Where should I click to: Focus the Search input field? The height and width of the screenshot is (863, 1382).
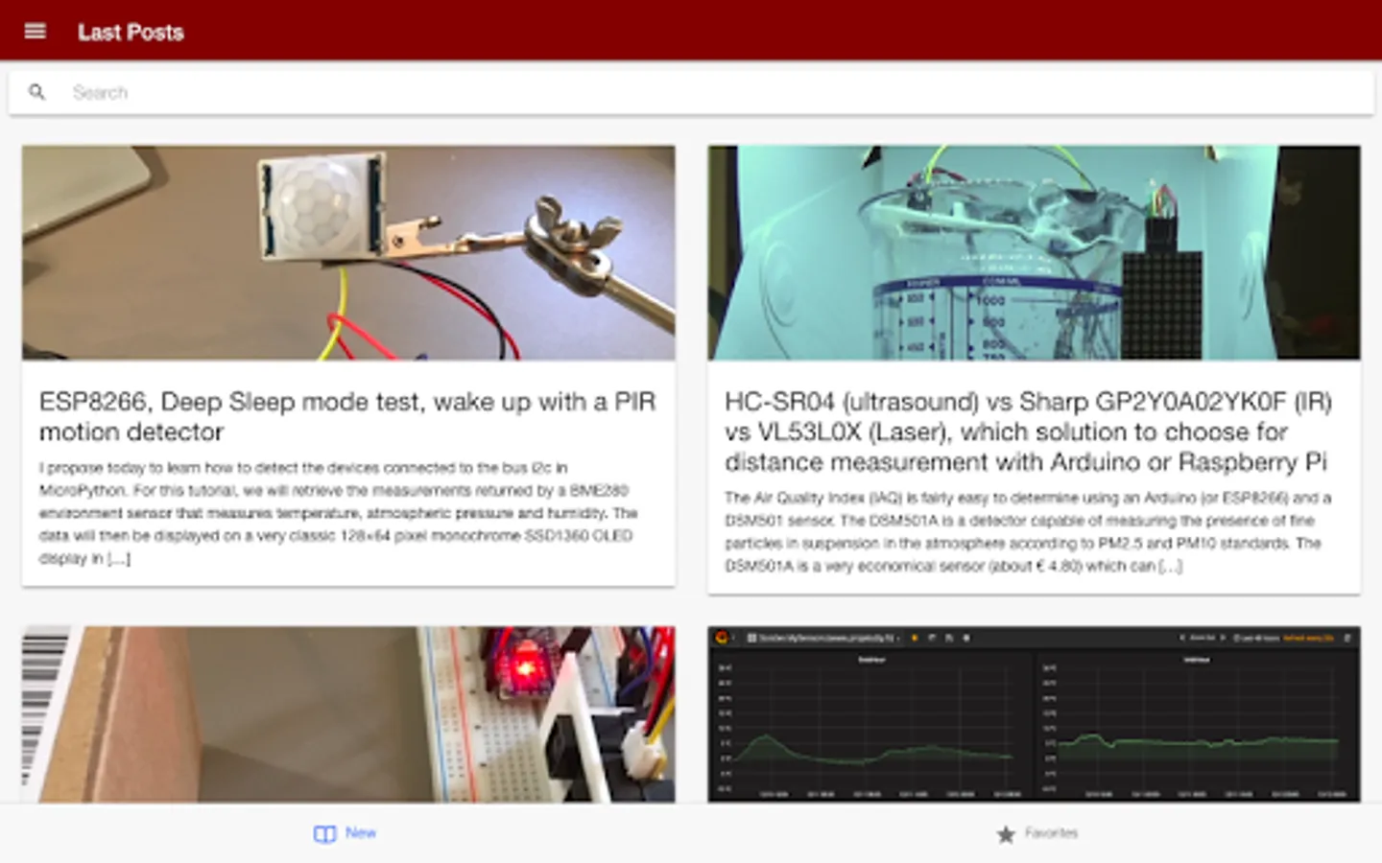[691, 92]
